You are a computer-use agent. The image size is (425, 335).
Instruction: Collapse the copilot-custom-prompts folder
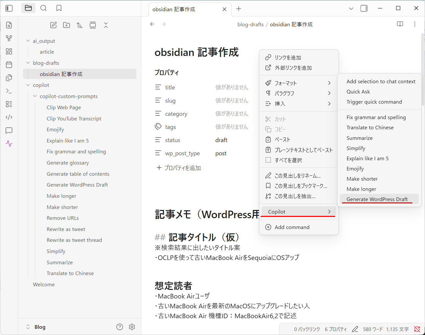(35, 96)
